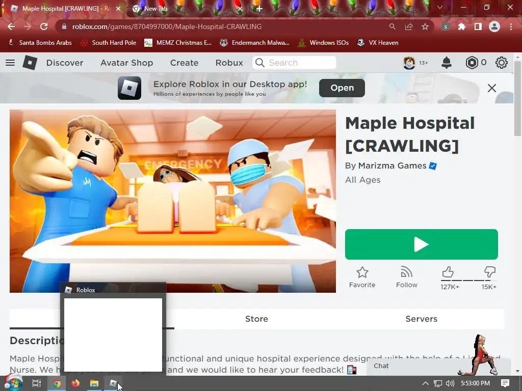The height and width of the screenshot is (391, 522).
Task: Open the Servers tab
Action: 421,319
